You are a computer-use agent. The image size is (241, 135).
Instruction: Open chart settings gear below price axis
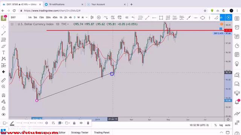click(228, 119)
